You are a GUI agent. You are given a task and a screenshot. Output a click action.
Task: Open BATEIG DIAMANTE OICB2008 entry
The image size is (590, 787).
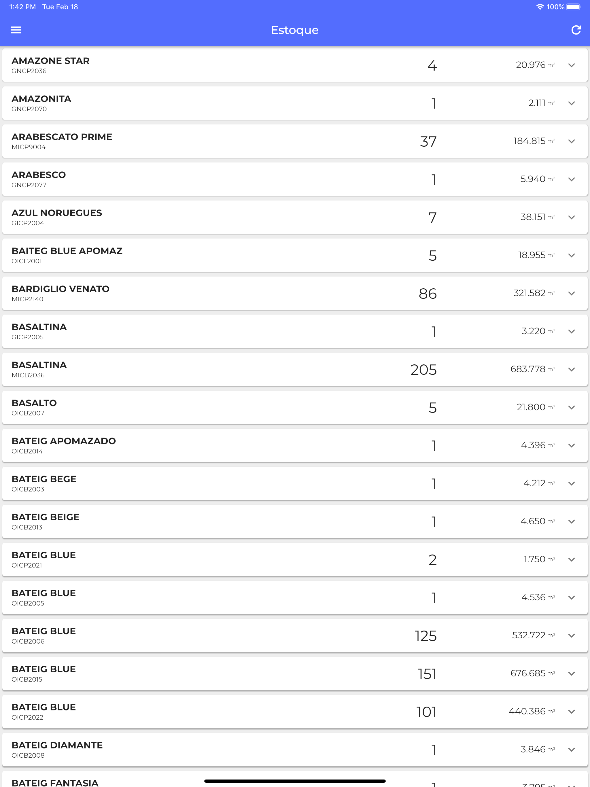point(295,750)
